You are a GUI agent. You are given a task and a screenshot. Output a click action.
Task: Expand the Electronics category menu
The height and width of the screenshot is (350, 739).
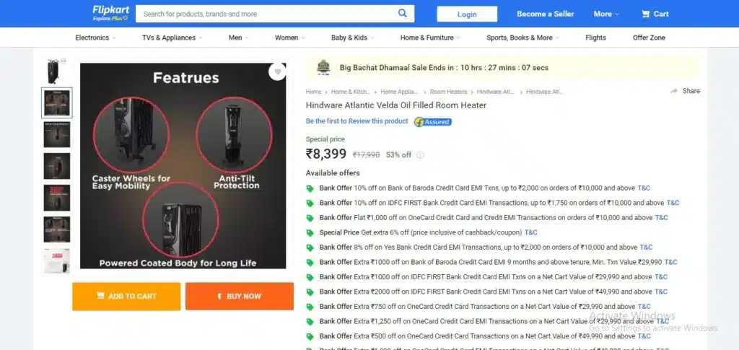[95, 38]
